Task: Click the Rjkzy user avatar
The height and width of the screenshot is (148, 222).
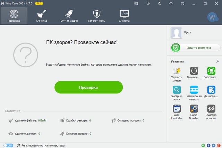Action: pos(177,33)
